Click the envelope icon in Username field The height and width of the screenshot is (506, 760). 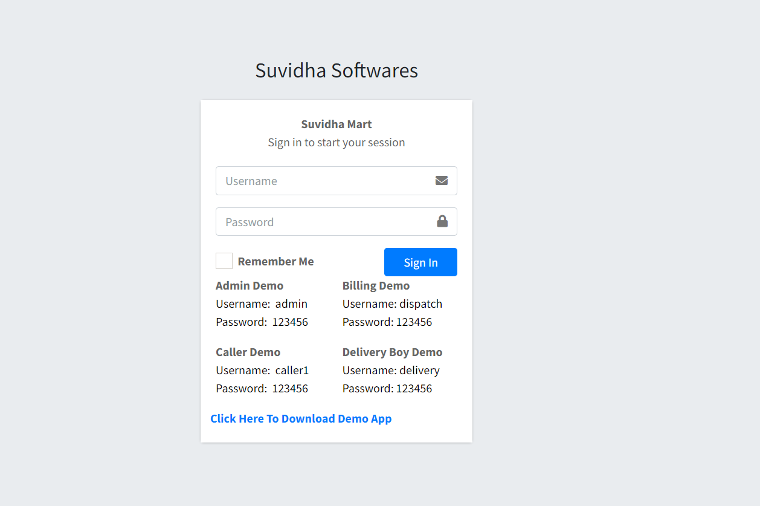pyautogui.click(x=441, y=180)
